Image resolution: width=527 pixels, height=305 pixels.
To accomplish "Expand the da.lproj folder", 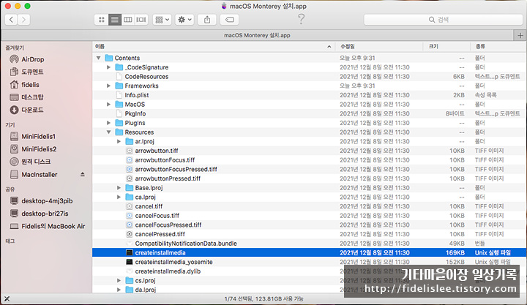I will 119,290.
